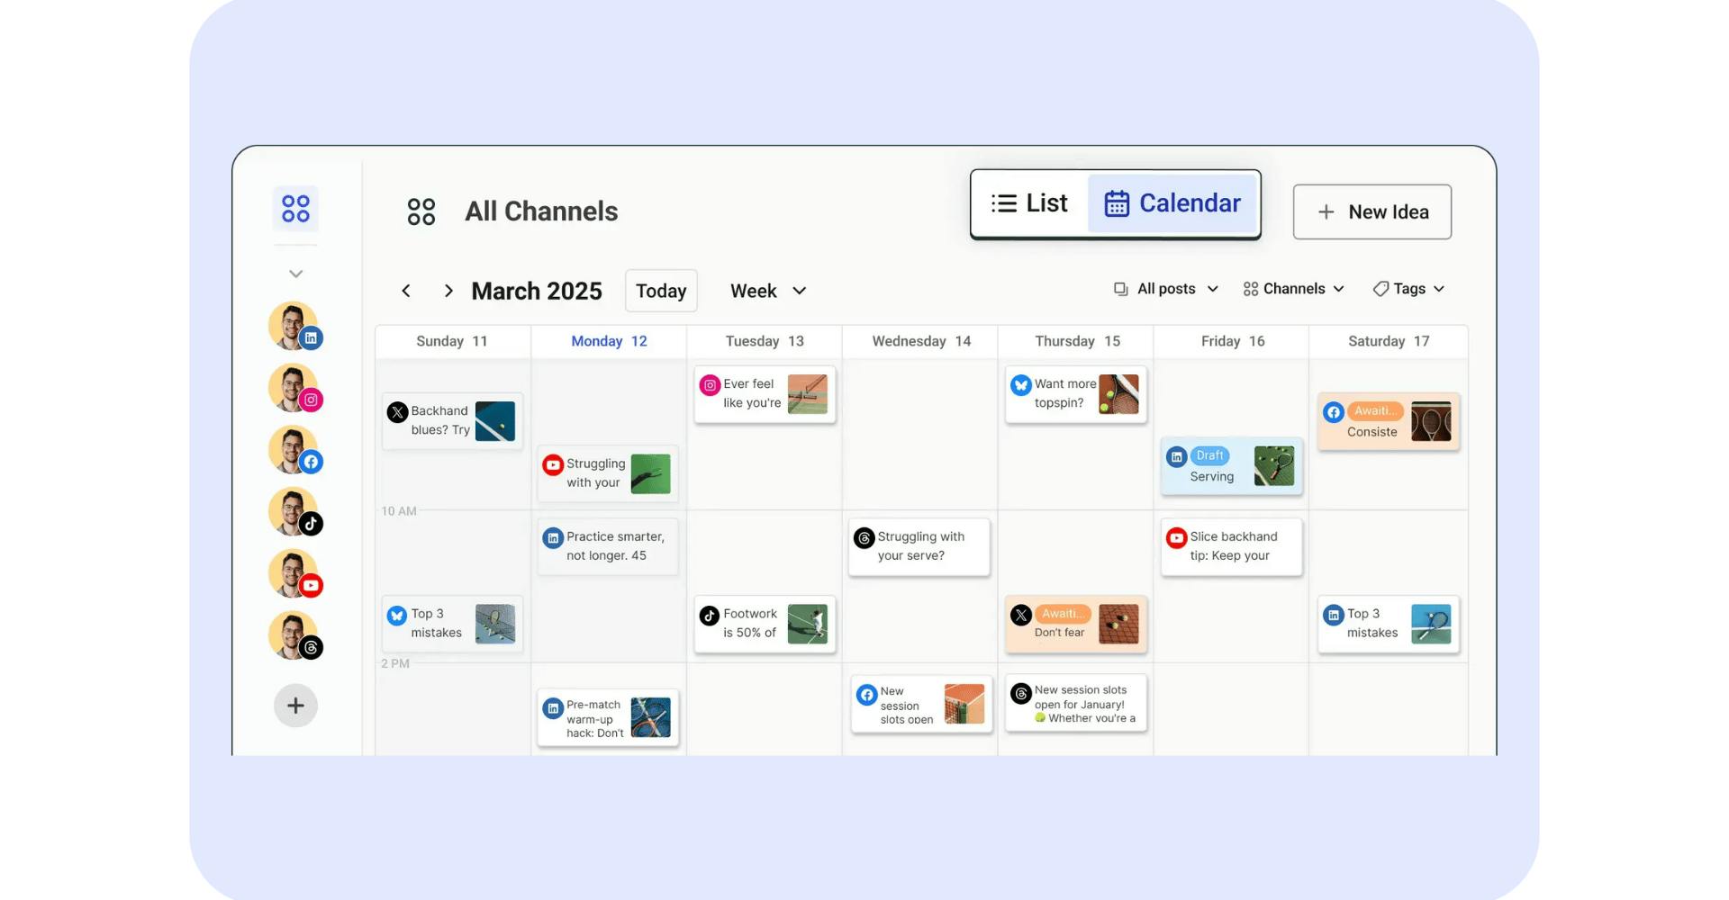Image resolution: width=1729 pixels, height=900 pixels.
Task: Open the Pre-match warm-up hack post thumbnail
Action: (x=651, y=717)
